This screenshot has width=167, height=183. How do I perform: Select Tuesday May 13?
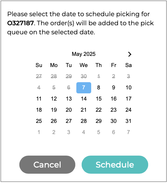click(x=69, y=99)
